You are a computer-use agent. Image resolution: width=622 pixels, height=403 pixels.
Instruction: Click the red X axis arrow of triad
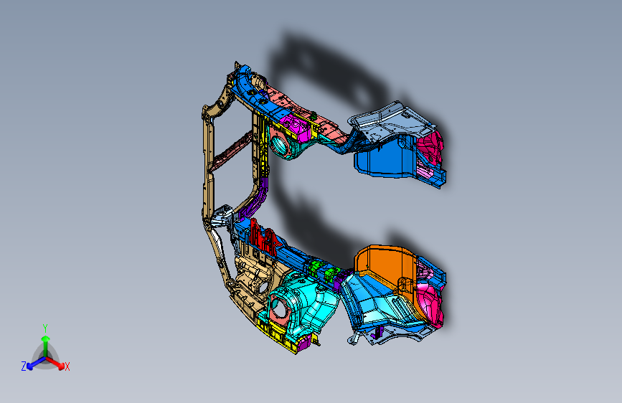pyautogui.click(x=55, y=363)
